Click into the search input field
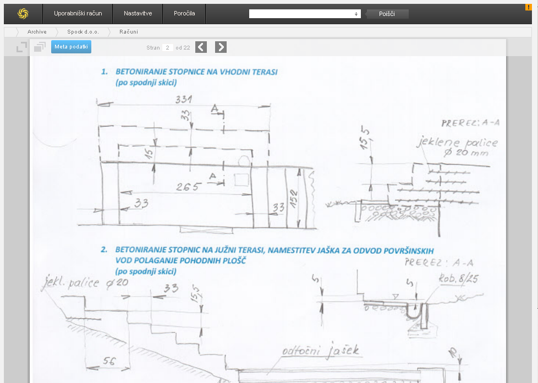The image size is (538, 383). coord(300,14)
